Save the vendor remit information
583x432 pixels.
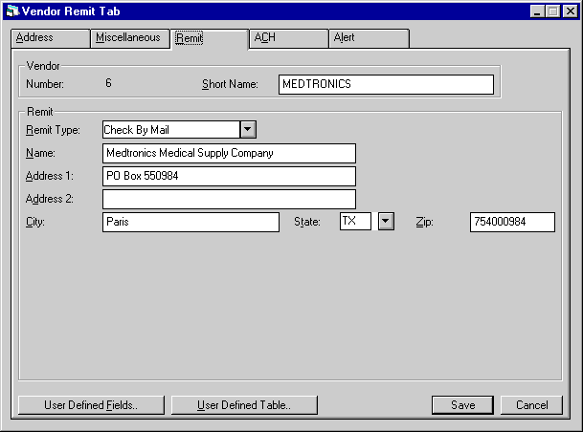tap(463, 405)
